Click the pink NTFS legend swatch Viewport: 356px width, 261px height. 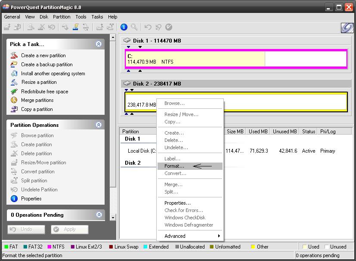tap(49, 247)
